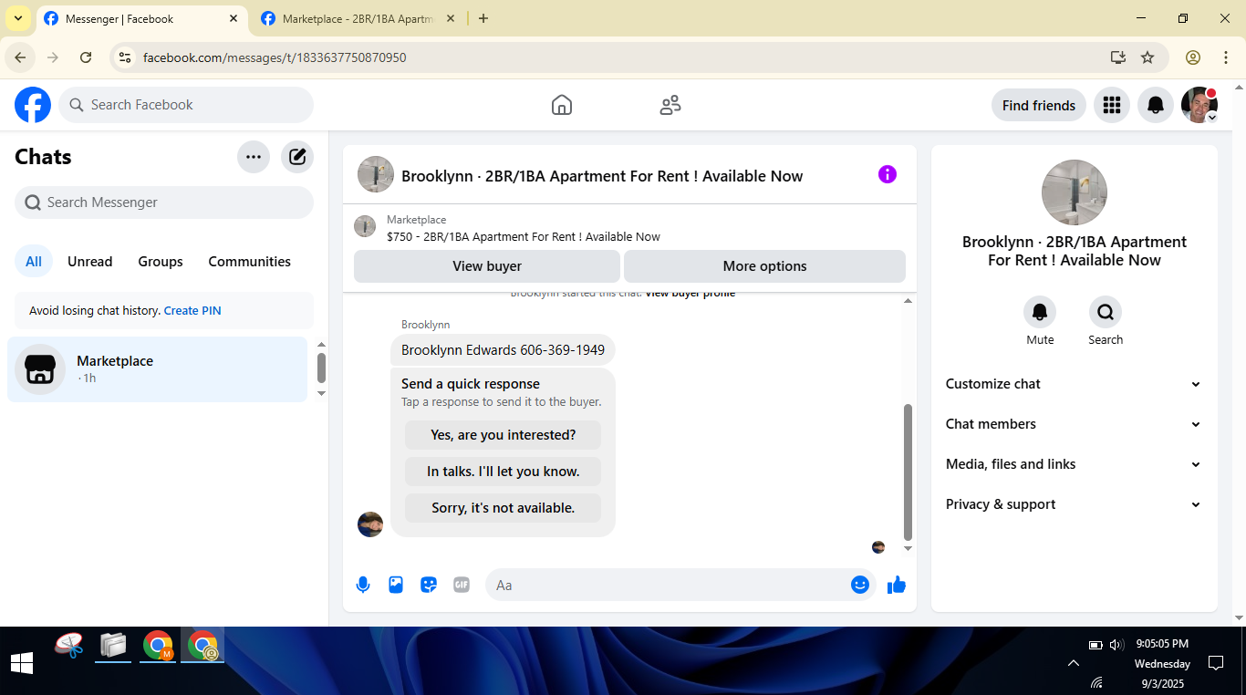Open a new browser tab

483,18
